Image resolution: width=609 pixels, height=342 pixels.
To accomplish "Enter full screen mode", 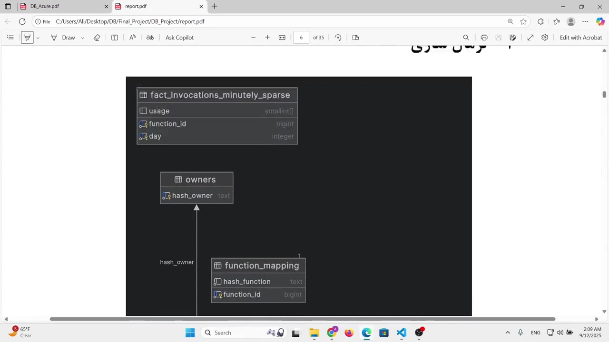I will 530,38.
